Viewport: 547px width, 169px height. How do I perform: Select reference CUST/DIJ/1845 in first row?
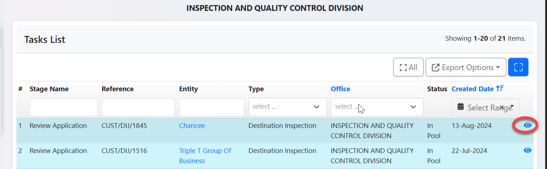tap(124, 126)
